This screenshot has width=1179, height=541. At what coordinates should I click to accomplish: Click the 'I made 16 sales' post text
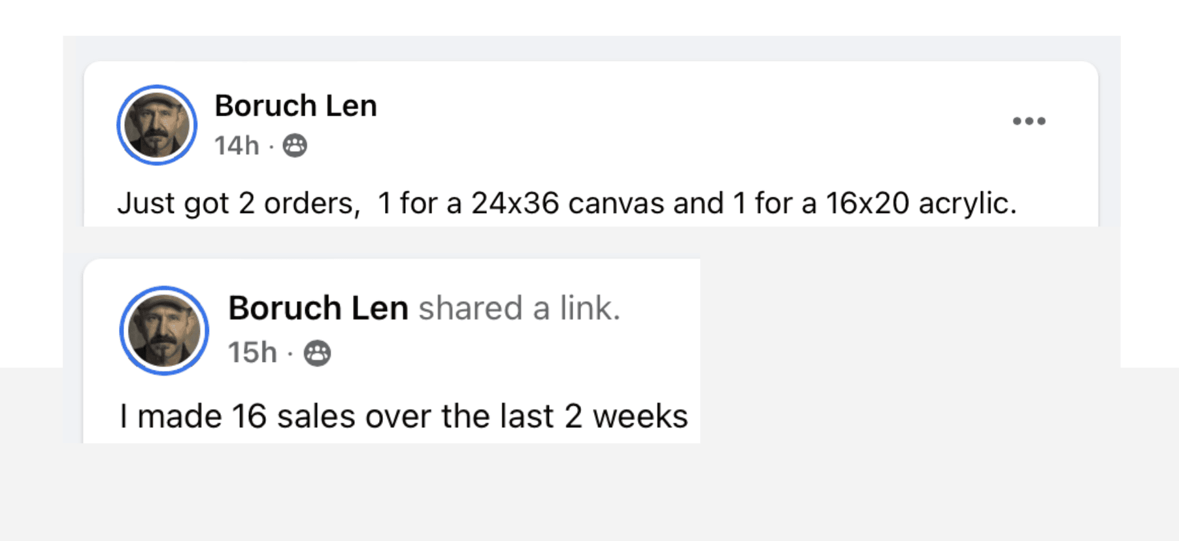click(x=403, y=416)
